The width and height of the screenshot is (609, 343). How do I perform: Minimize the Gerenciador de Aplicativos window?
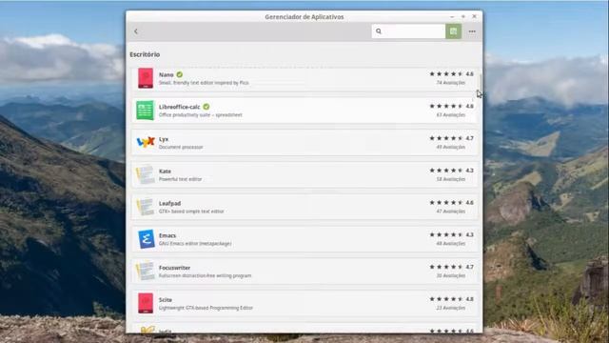pyautogui.click(x=452, y=17)
